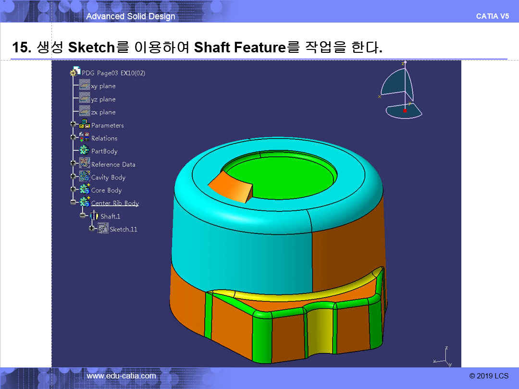Click the 3D compass in the top-right corner

(401, 91)
